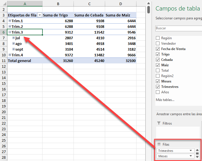This screenshot has width=202, height=161.
Task: Uncheck the Cebada field checkbox
Action: (158, 60)
